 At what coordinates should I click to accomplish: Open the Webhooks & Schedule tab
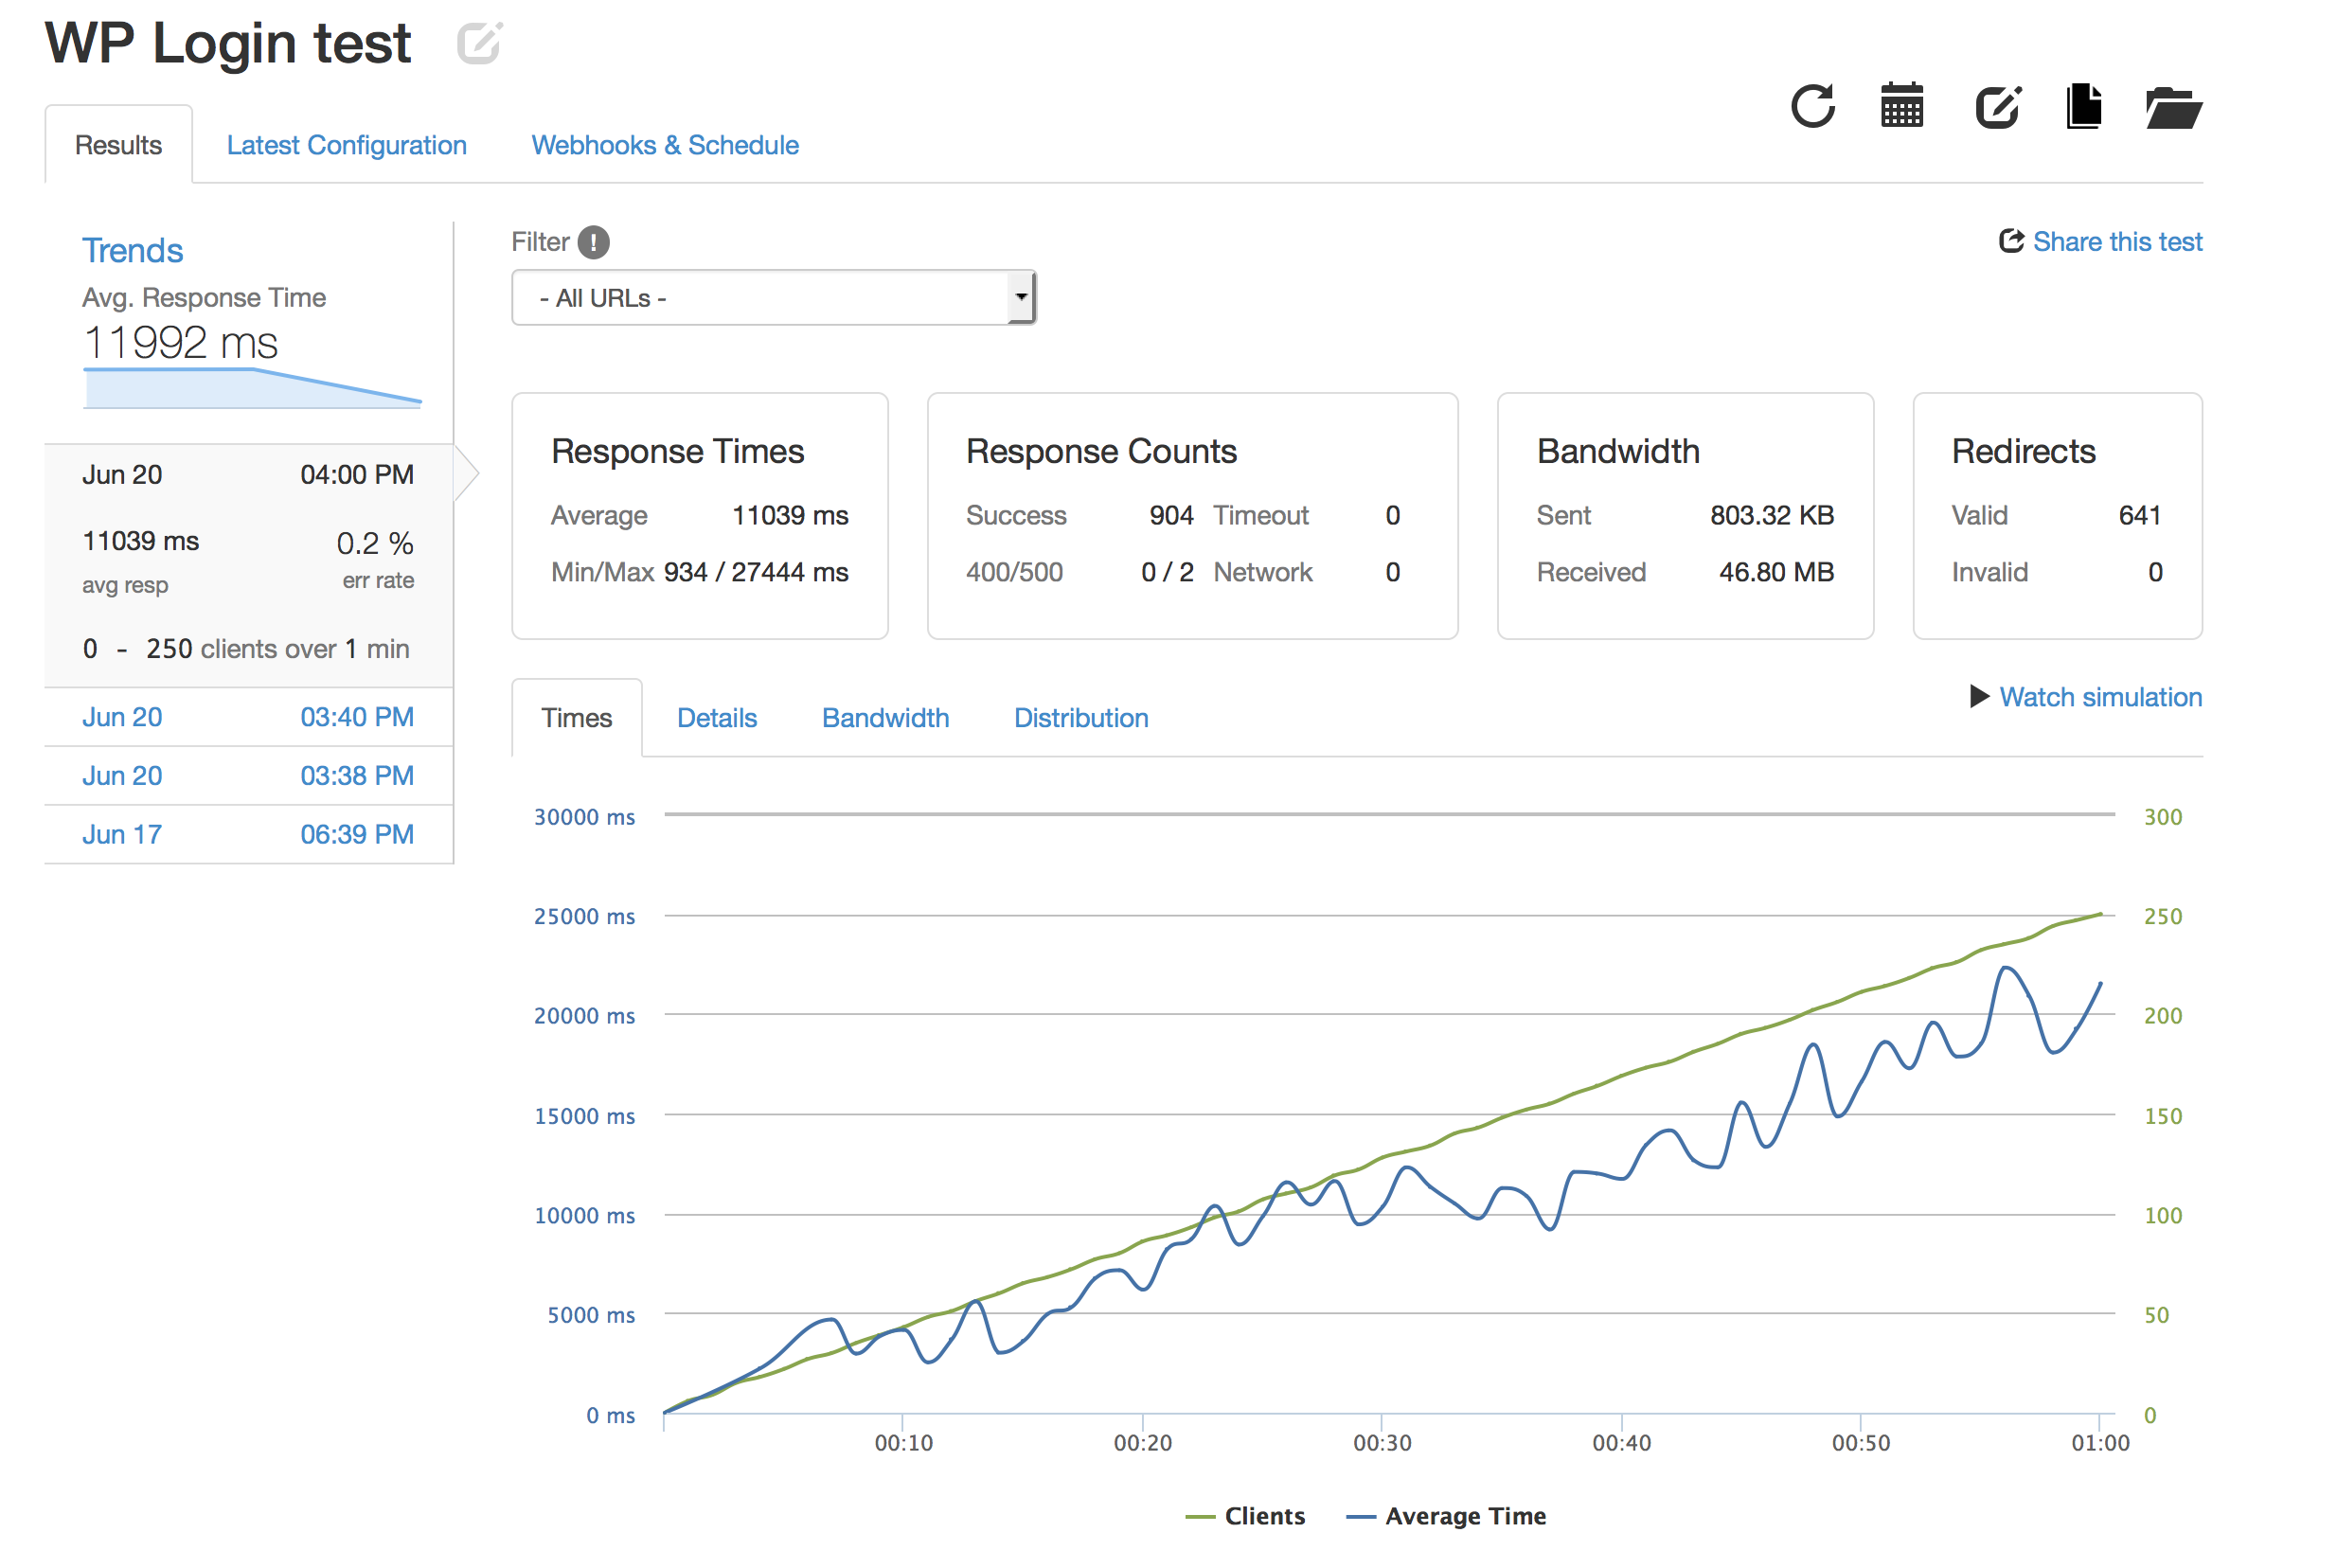coord(665,145)
